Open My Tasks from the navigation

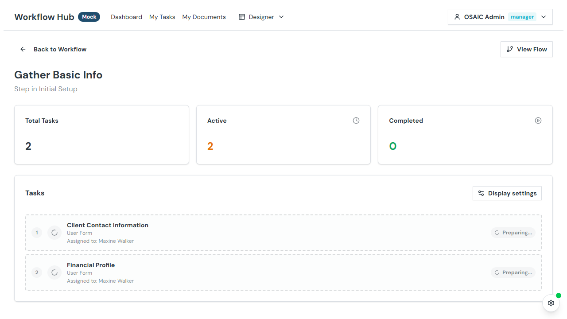(162, 16)
